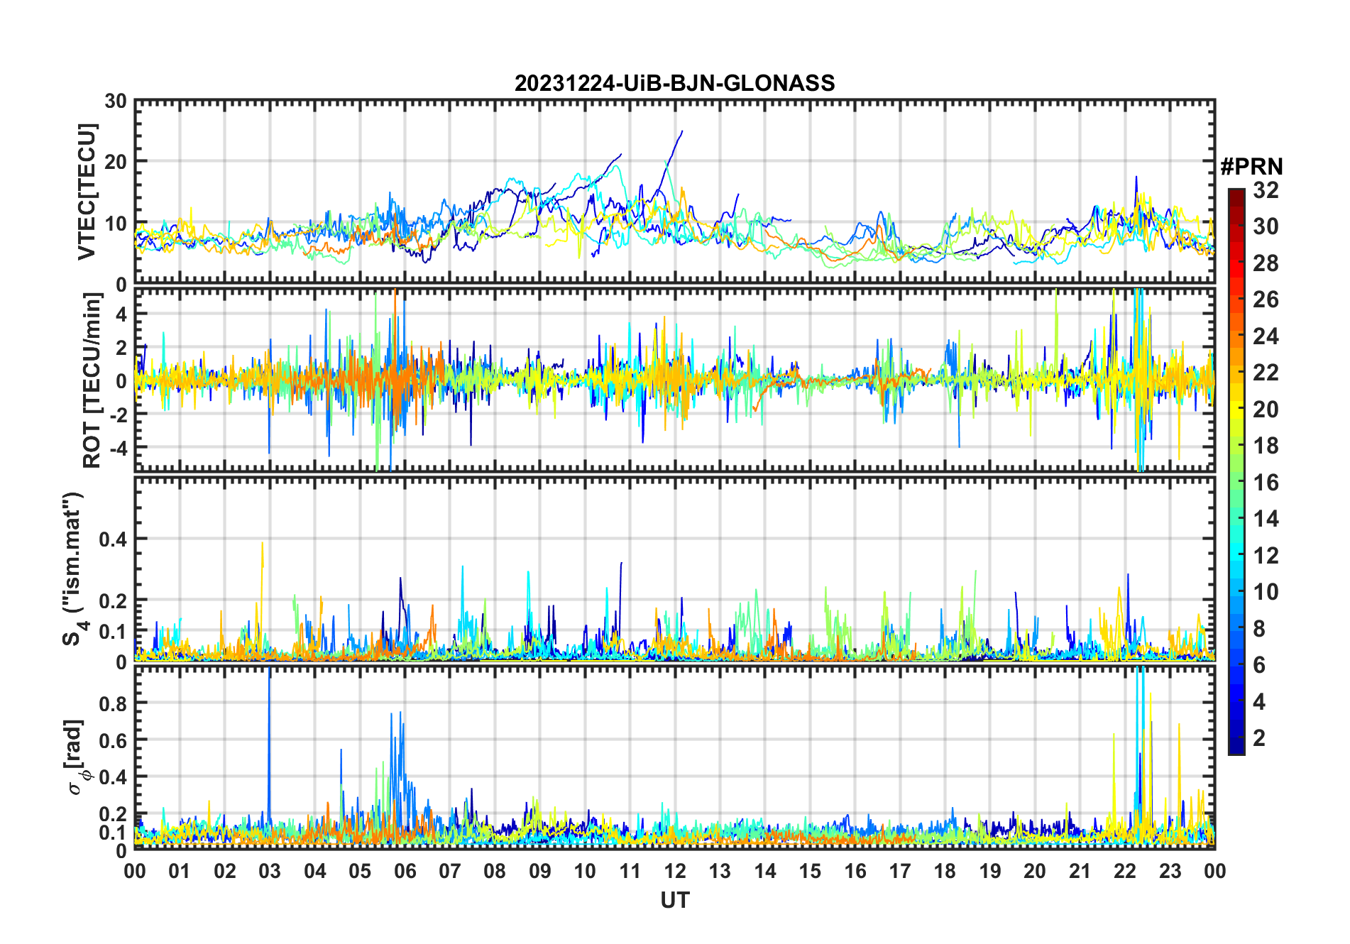Click the PRN colorbar gradient strip
The width and height of the screenshot is (1350, 944).
click(x=1236, y=471)
